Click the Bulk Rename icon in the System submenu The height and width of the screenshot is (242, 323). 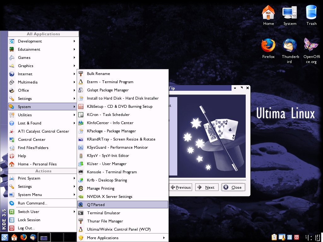point(81,74)
